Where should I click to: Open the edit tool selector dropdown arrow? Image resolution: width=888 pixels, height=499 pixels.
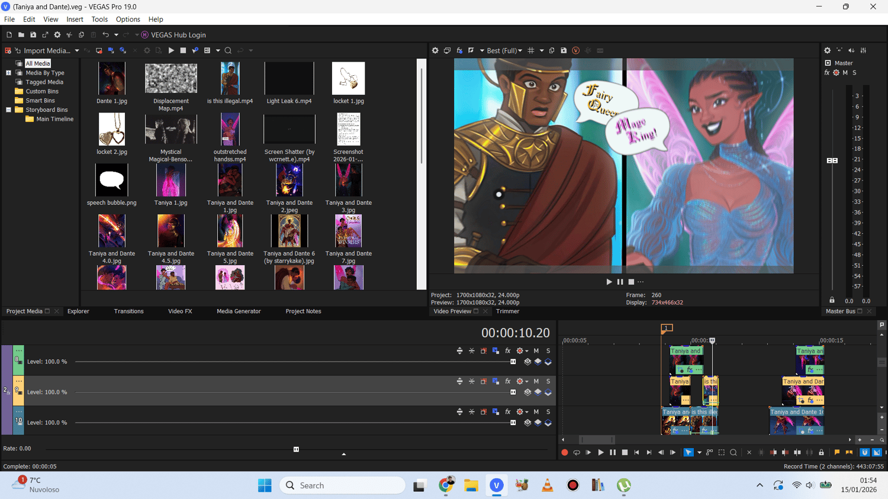tap(699, 453)
